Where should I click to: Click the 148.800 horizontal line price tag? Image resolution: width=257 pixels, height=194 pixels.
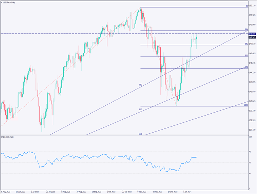click(x=252, y=34)
